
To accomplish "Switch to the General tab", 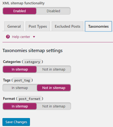I will (14, 26).
